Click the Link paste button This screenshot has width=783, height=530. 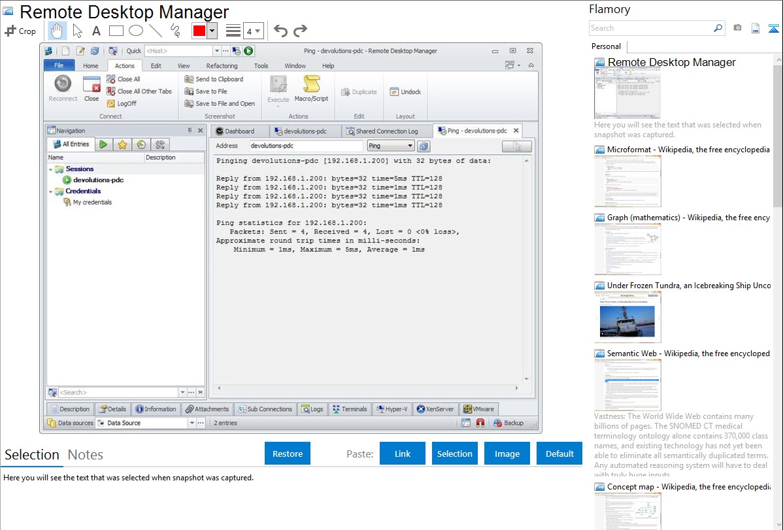(x=403, y=454)
